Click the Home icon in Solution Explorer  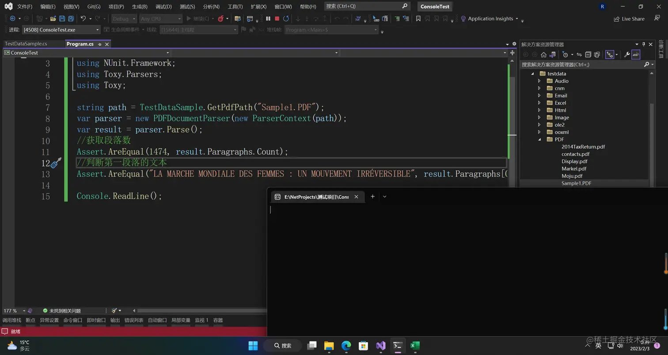point(543,55)
